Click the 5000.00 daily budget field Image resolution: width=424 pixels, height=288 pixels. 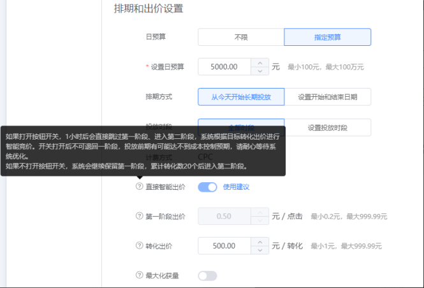(224, 67)
